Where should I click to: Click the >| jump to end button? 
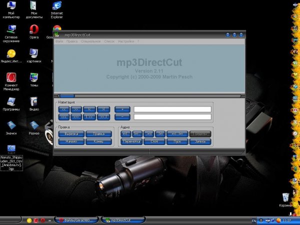tap(103, 109)
